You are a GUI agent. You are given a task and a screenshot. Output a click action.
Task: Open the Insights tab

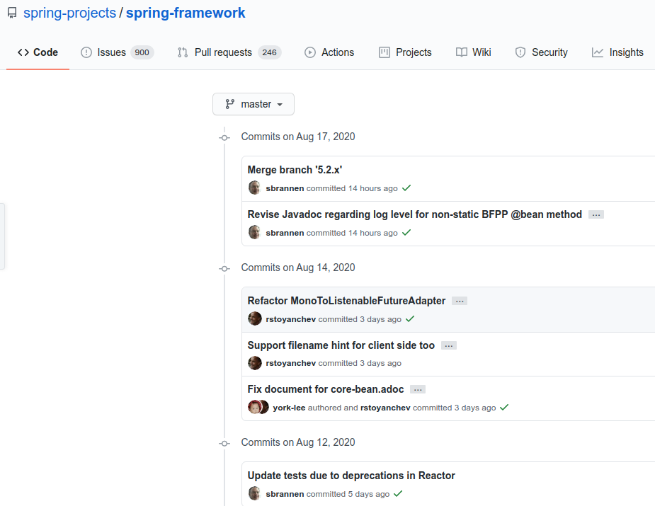(617, 52)
